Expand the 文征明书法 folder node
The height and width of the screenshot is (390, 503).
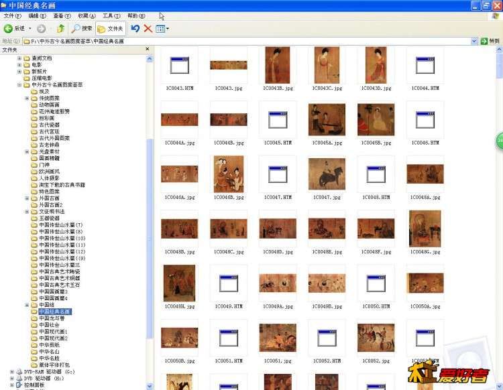click(x=27, y=212)
